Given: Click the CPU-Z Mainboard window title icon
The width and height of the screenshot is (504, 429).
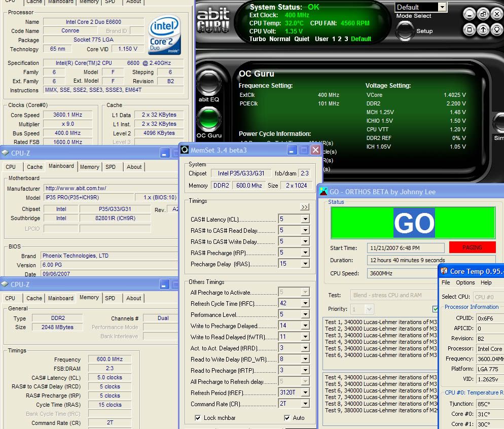Looking at the screenshot, I should click(x=5, y=153).
